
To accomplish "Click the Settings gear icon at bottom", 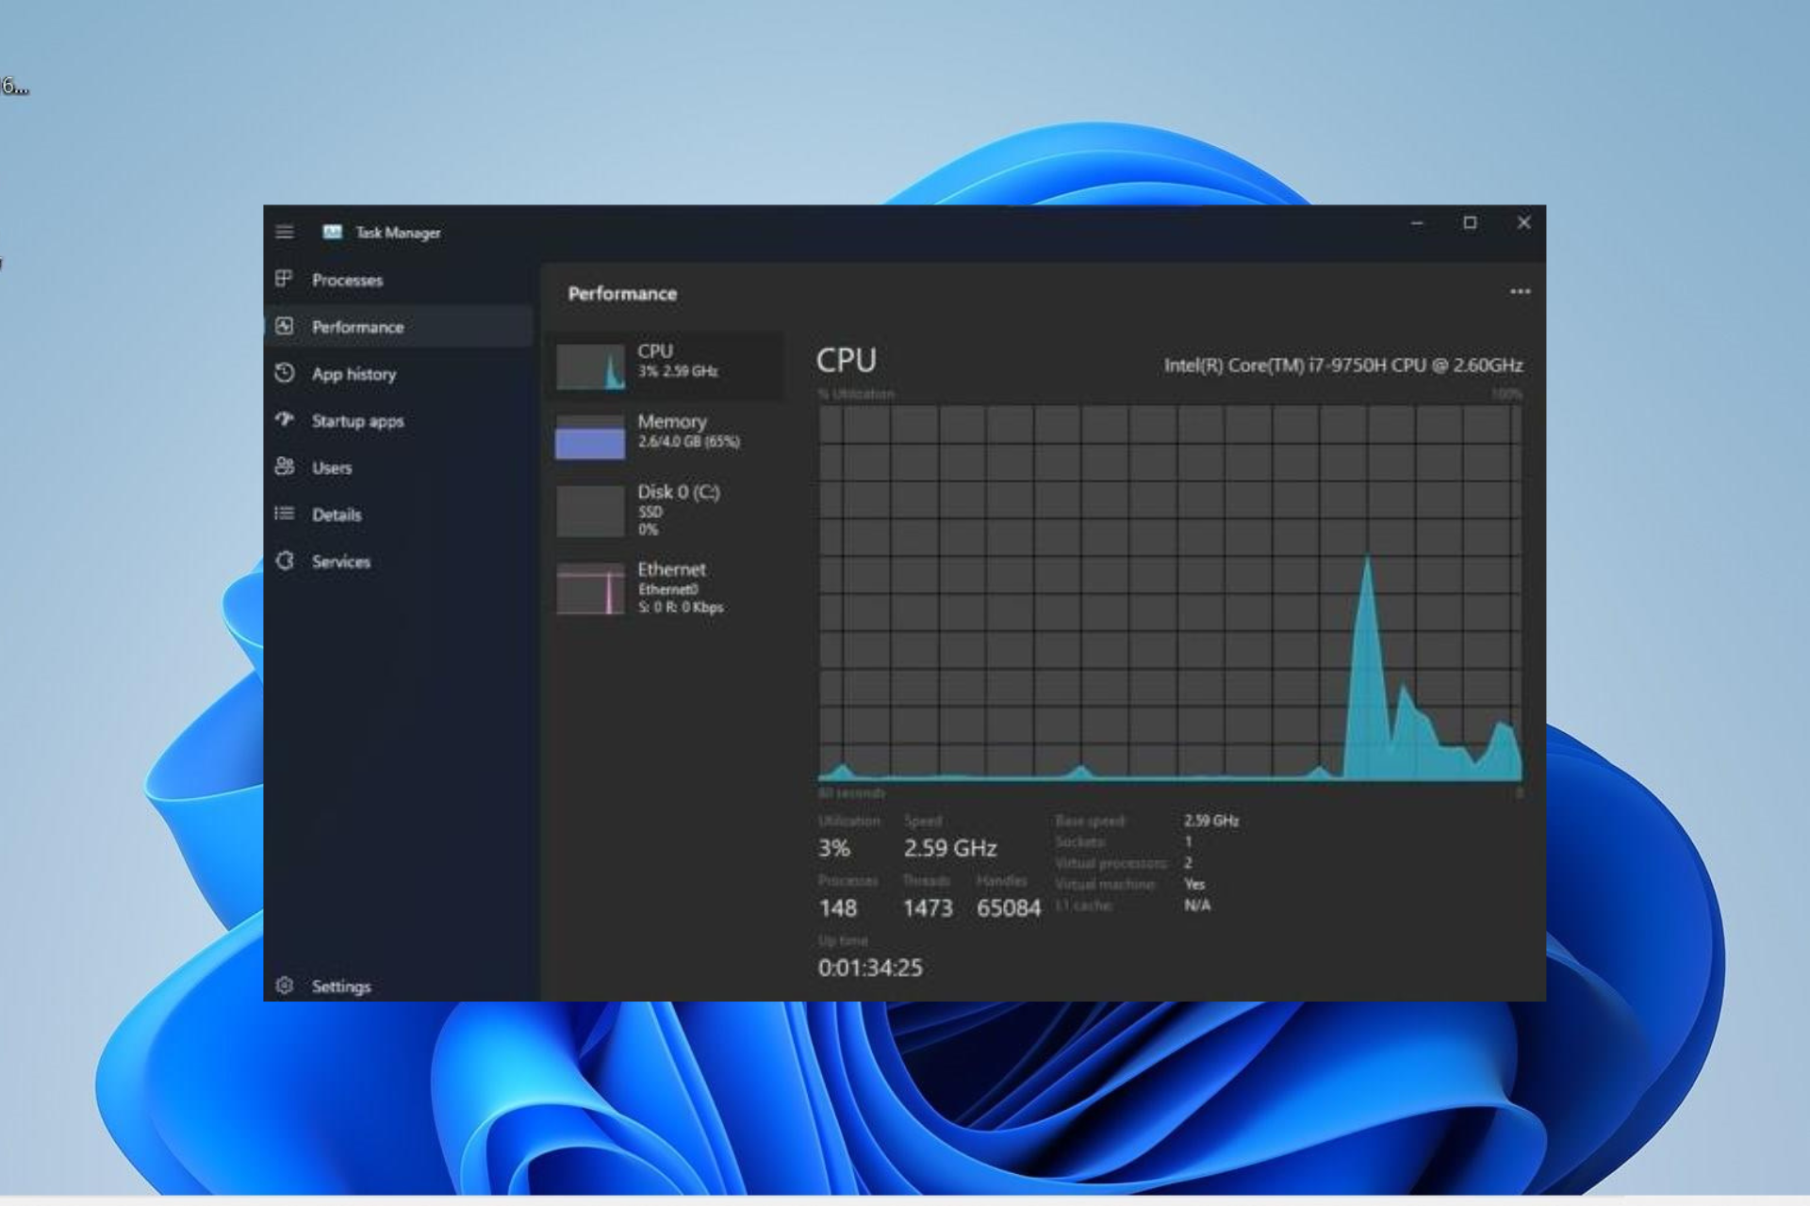I will click(x=284, y=986).
